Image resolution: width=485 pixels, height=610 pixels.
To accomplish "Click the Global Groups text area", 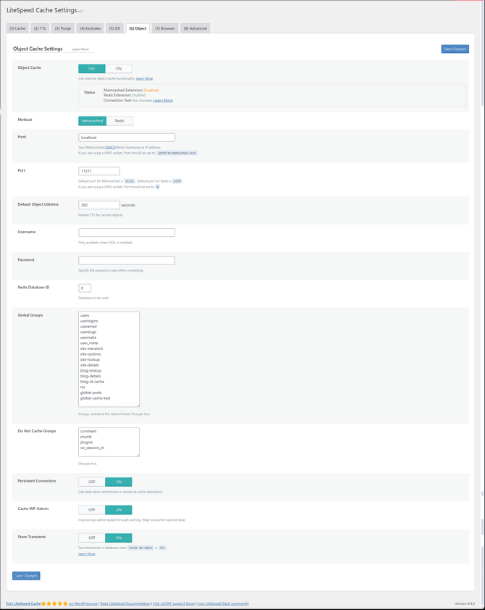I will point(109,359).
